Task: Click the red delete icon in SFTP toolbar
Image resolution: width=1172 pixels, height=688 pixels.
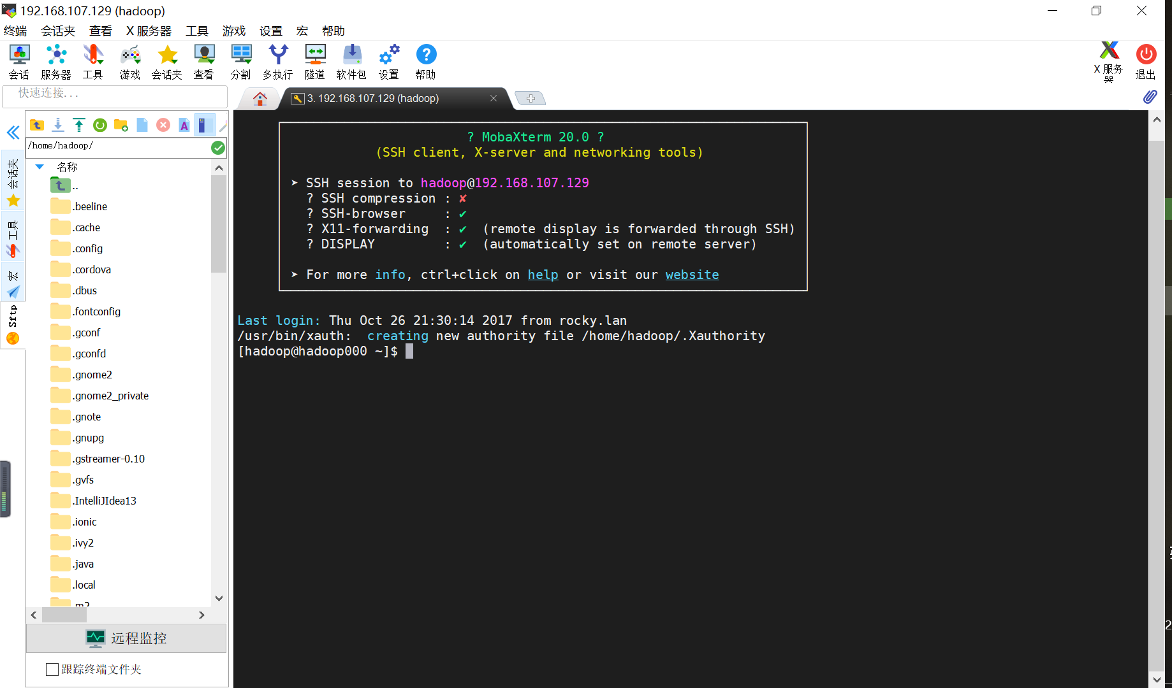Action: [x=163, y=125]
